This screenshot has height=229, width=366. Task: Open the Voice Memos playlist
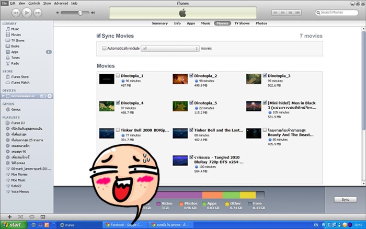coord(20,192)
